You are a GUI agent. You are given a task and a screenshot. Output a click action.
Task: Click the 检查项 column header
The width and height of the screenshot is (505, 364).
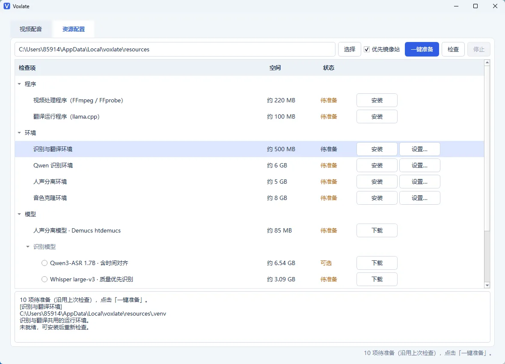(27, 68)
